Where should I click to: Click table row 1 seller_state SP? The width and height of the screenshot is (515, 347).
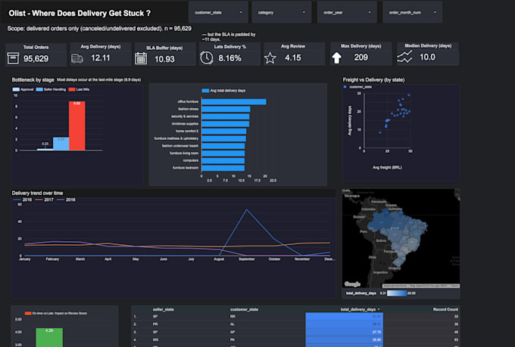[x=155, y=317]
